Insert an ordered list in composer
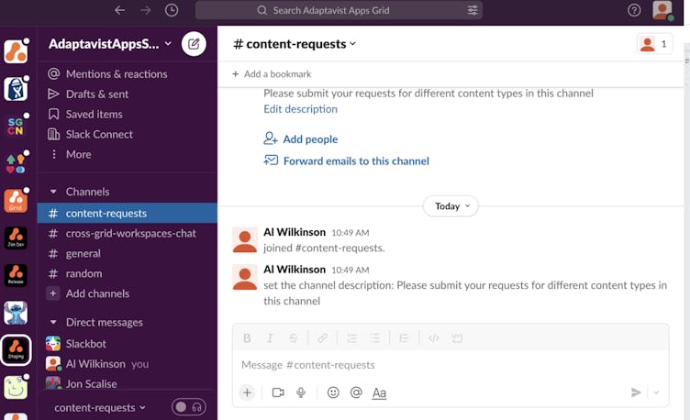Viewport: 690px width, 420px height. [x=351, y=337]
